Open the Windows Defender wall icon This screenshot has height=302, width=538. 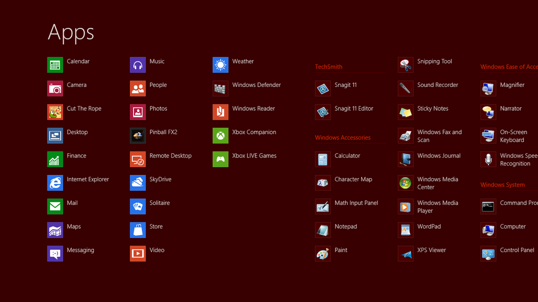click(220, 89)
